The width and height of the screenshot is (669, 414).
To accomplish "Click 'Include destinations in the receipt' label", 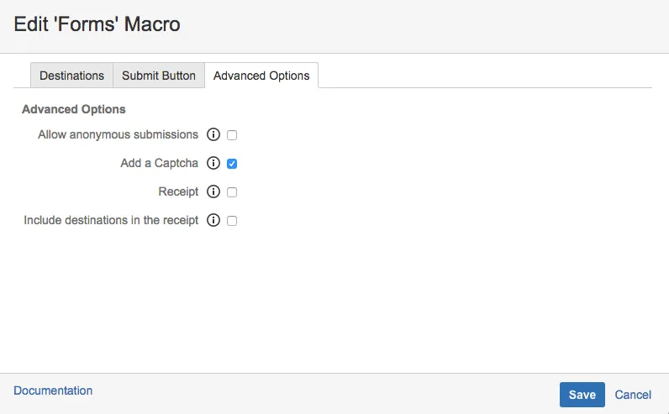I will [111, 220].
